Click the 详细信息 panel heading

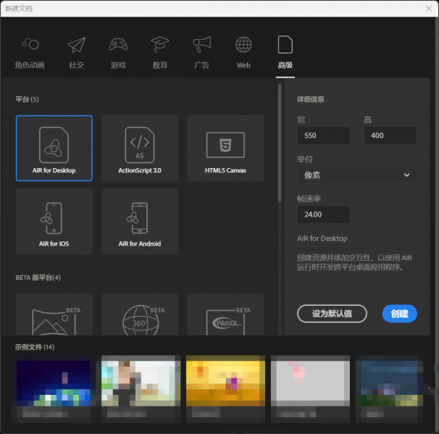pos(311,99)
